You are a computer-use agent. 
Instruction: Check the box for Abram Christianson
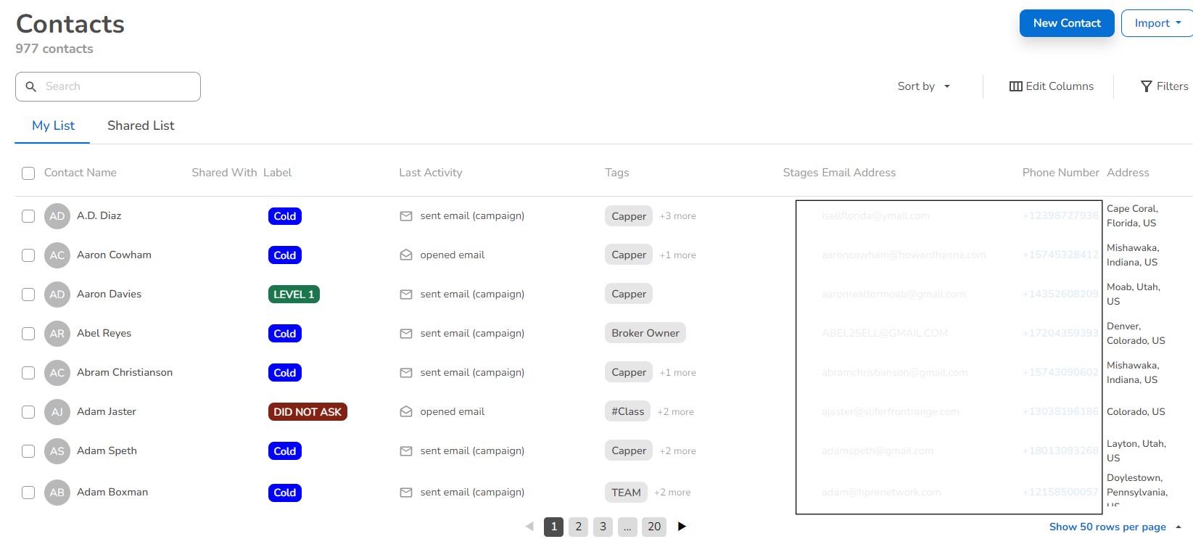[28, 373]
